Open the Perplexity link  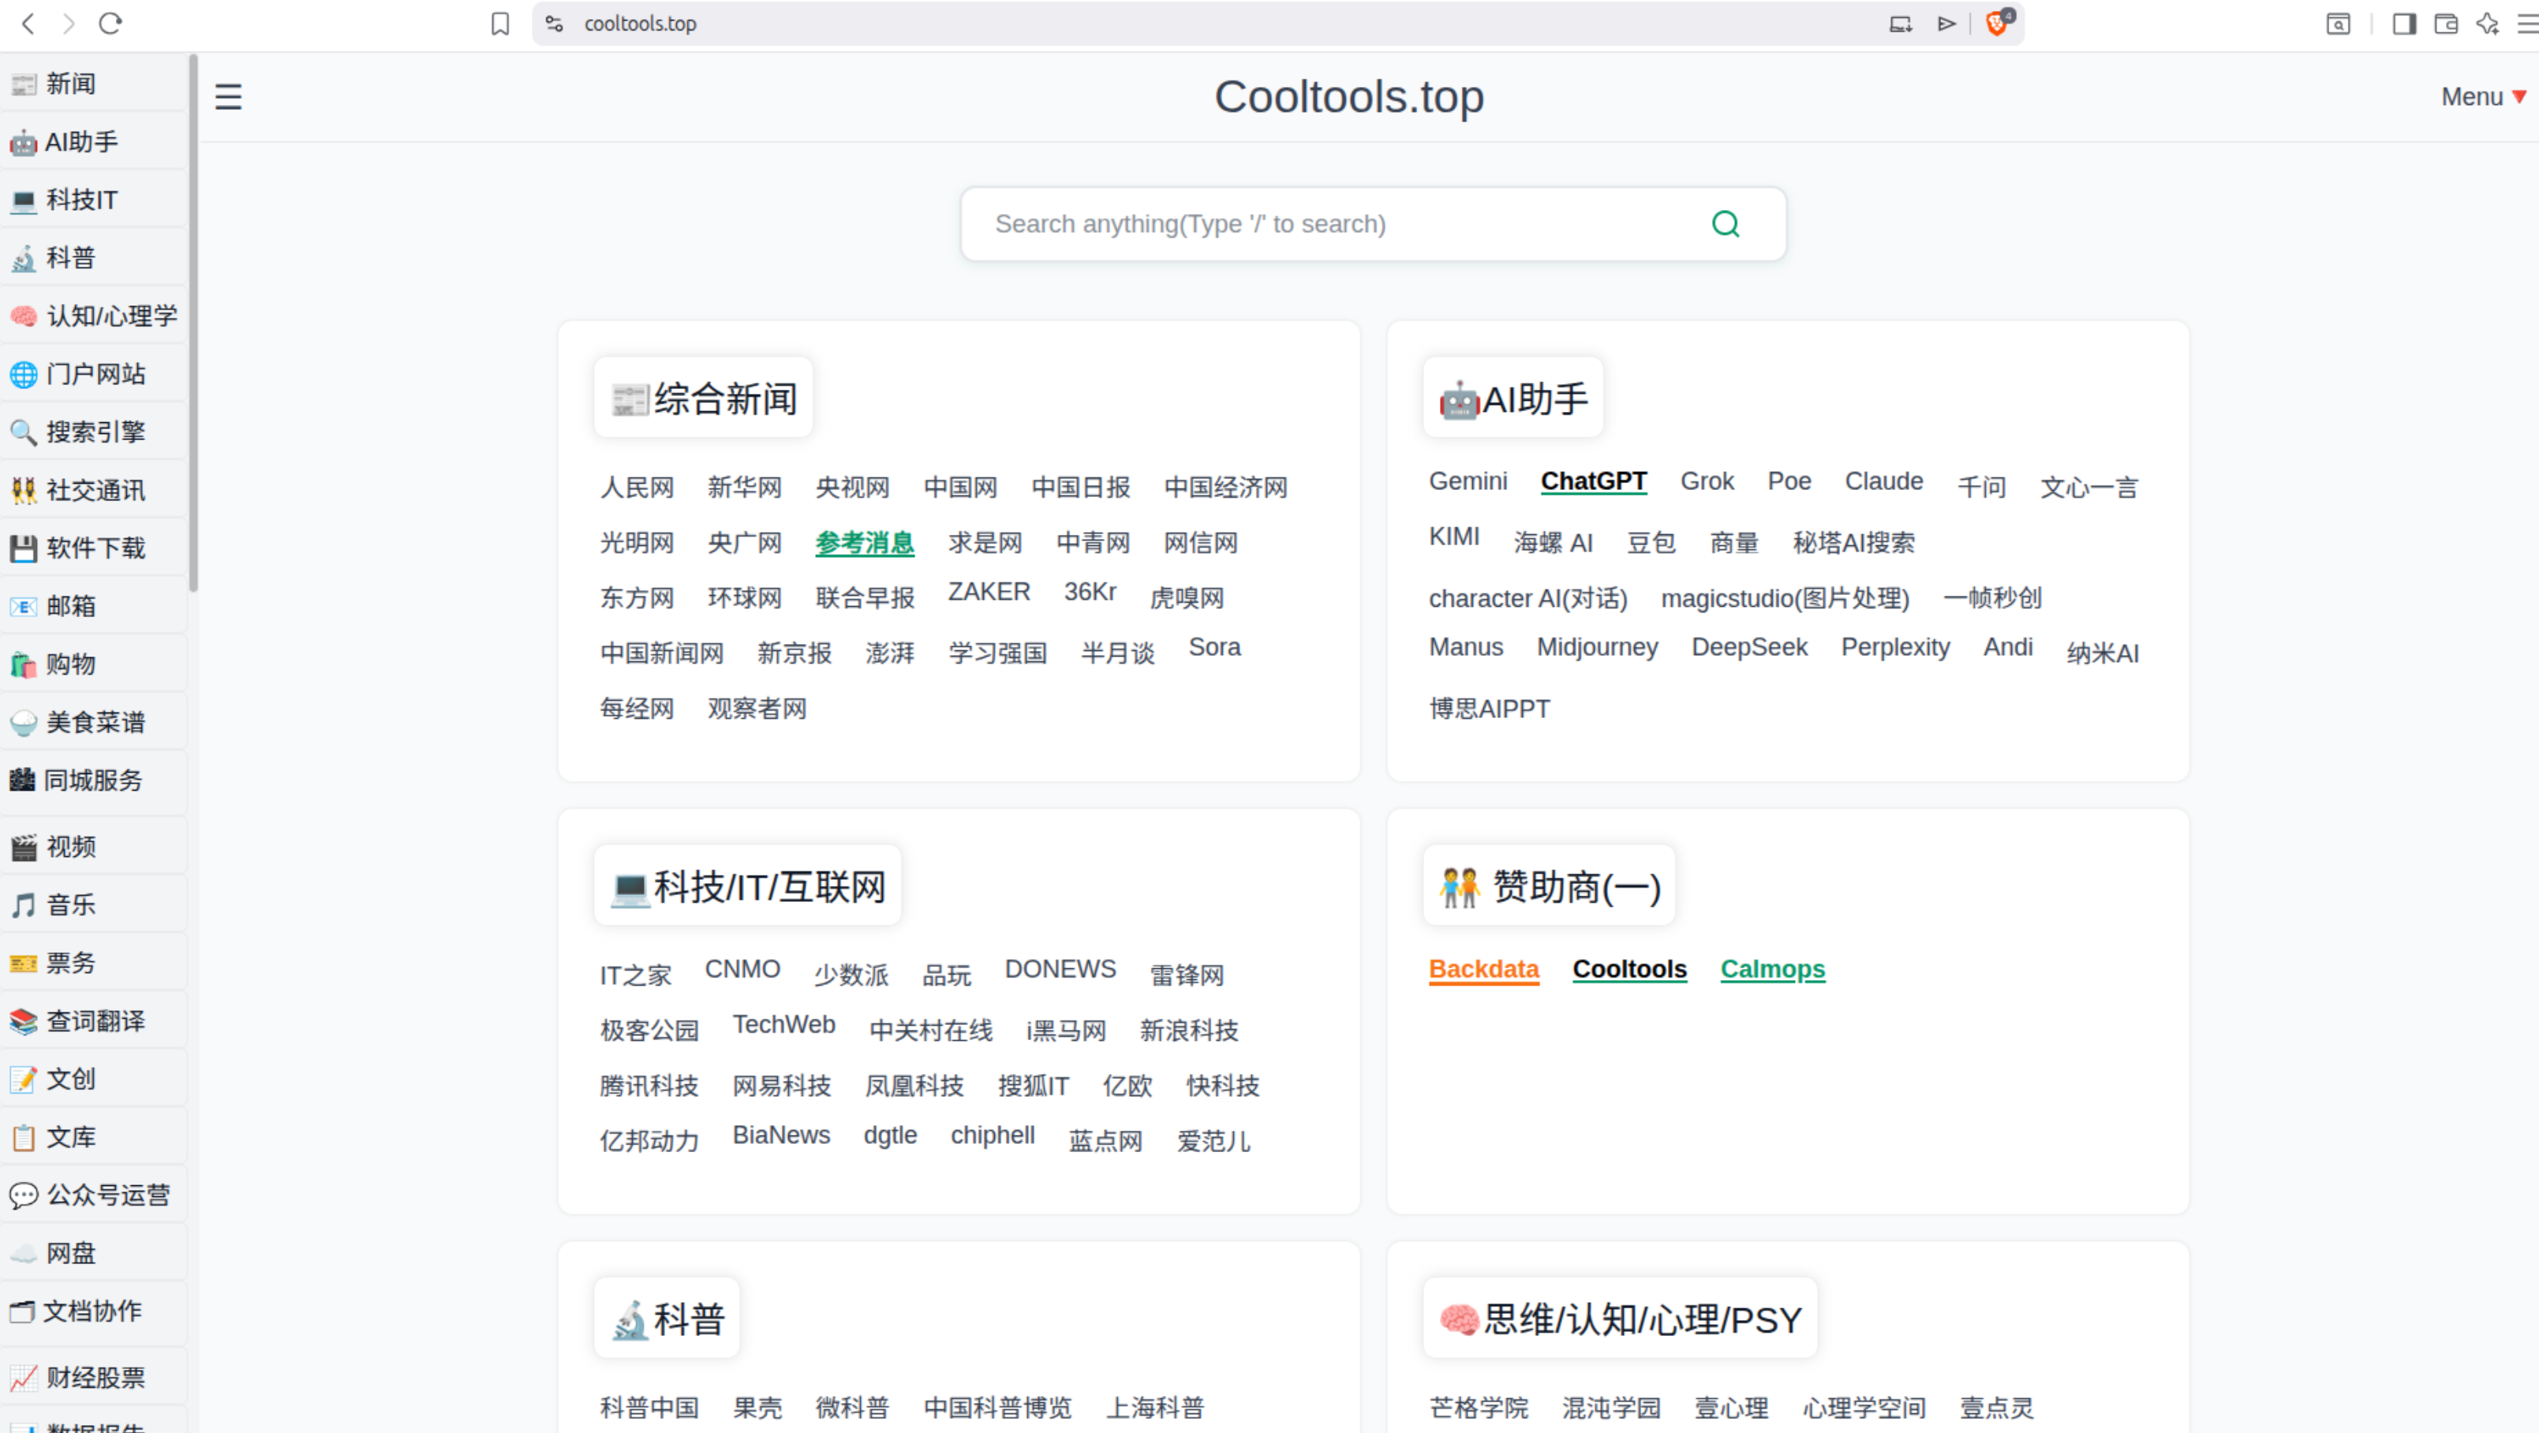pyautogui.click(x=1895, y=648)
